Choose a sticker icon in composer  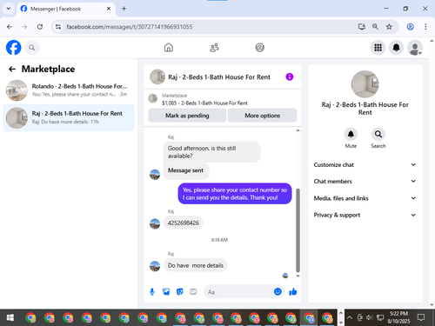pos(180,291)
